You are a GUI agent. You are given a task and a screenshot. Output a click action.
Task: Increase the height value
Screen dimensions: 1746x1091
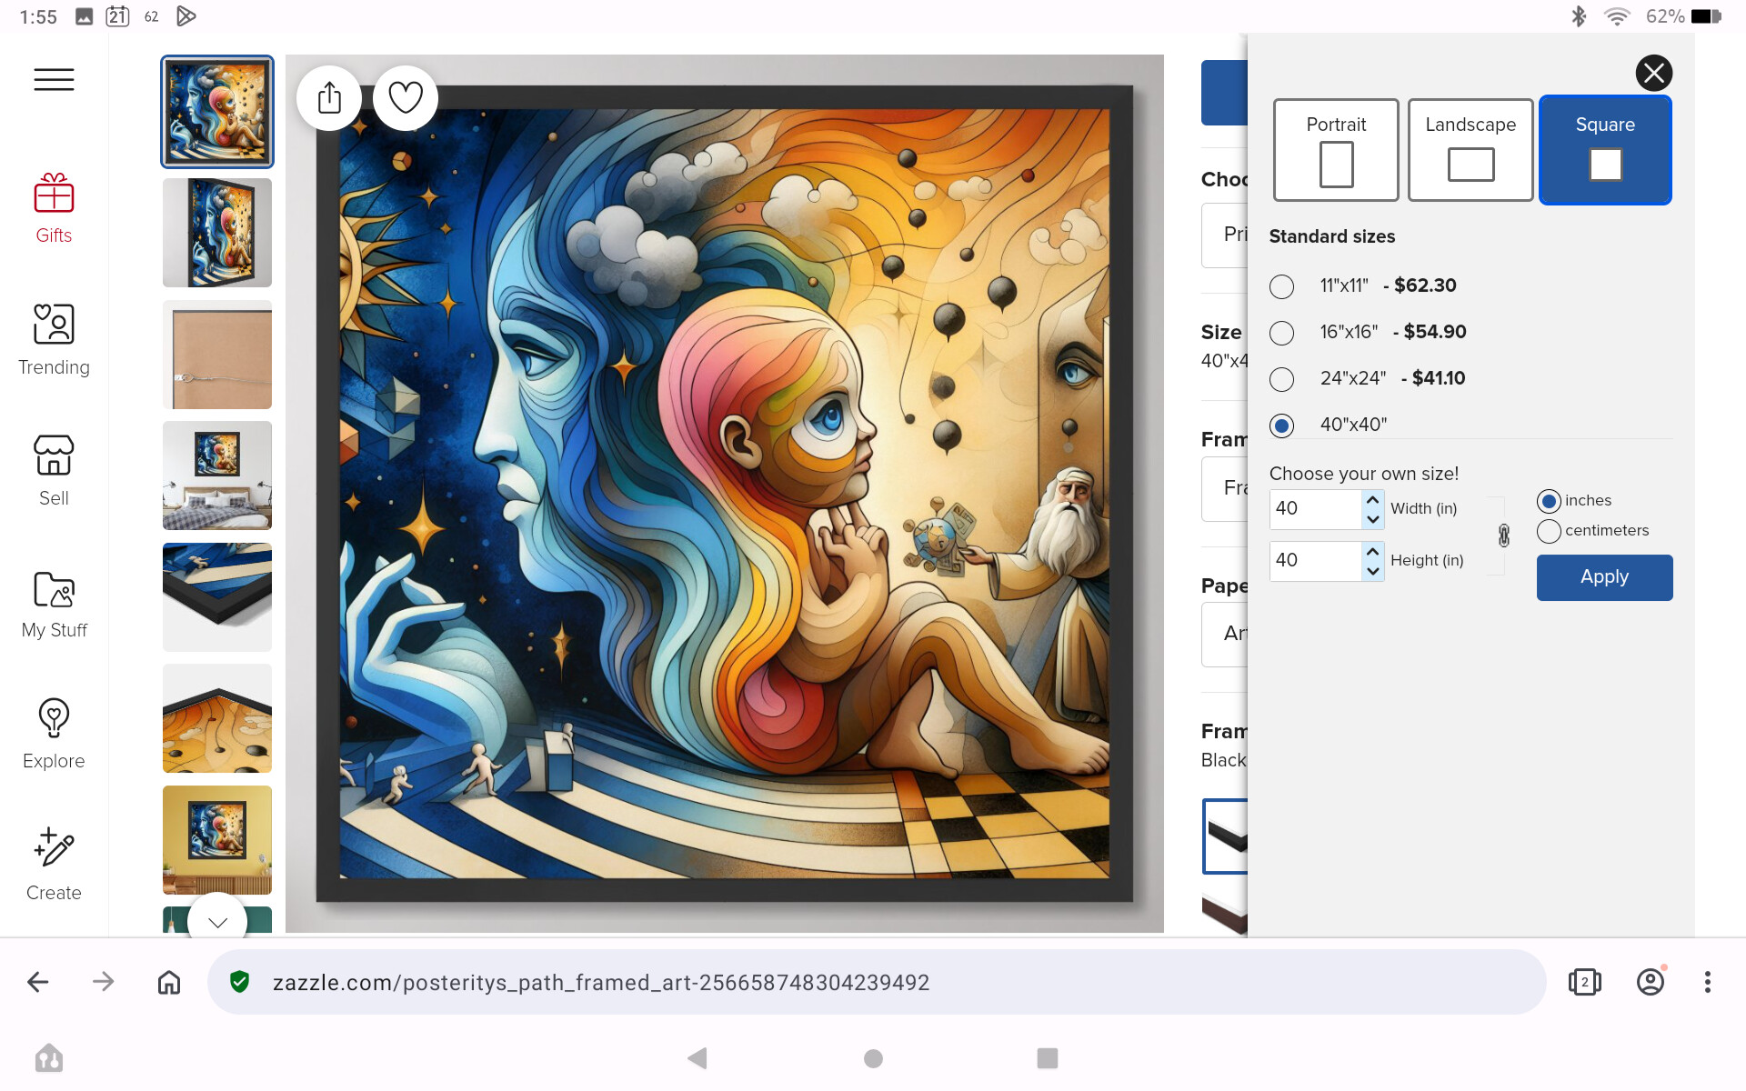click(x=1373, y=552)
